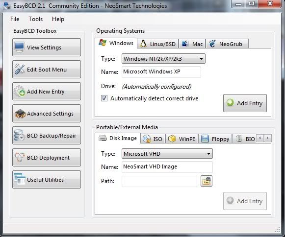
Task: Click the floppy disk icon on Floppy tab
Action: 205,139
